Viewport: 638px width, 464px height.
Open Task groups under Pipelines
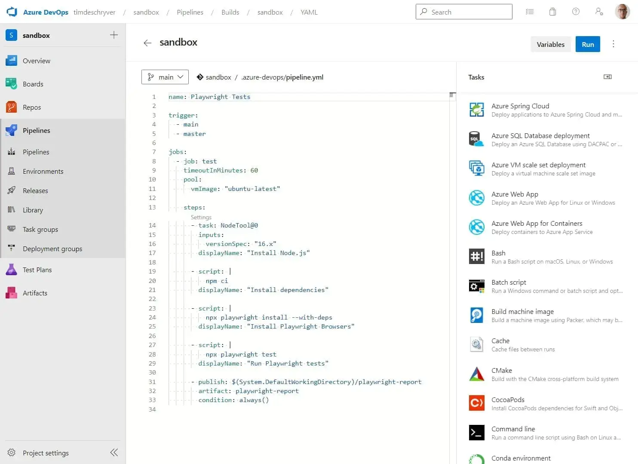(x=63, y=229)
